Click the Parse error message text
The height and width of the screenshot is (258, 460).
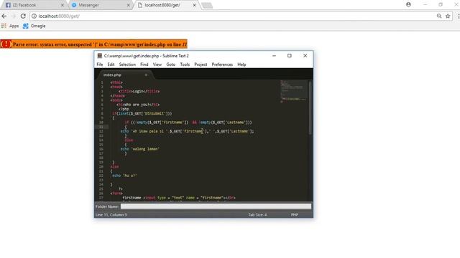100,44
